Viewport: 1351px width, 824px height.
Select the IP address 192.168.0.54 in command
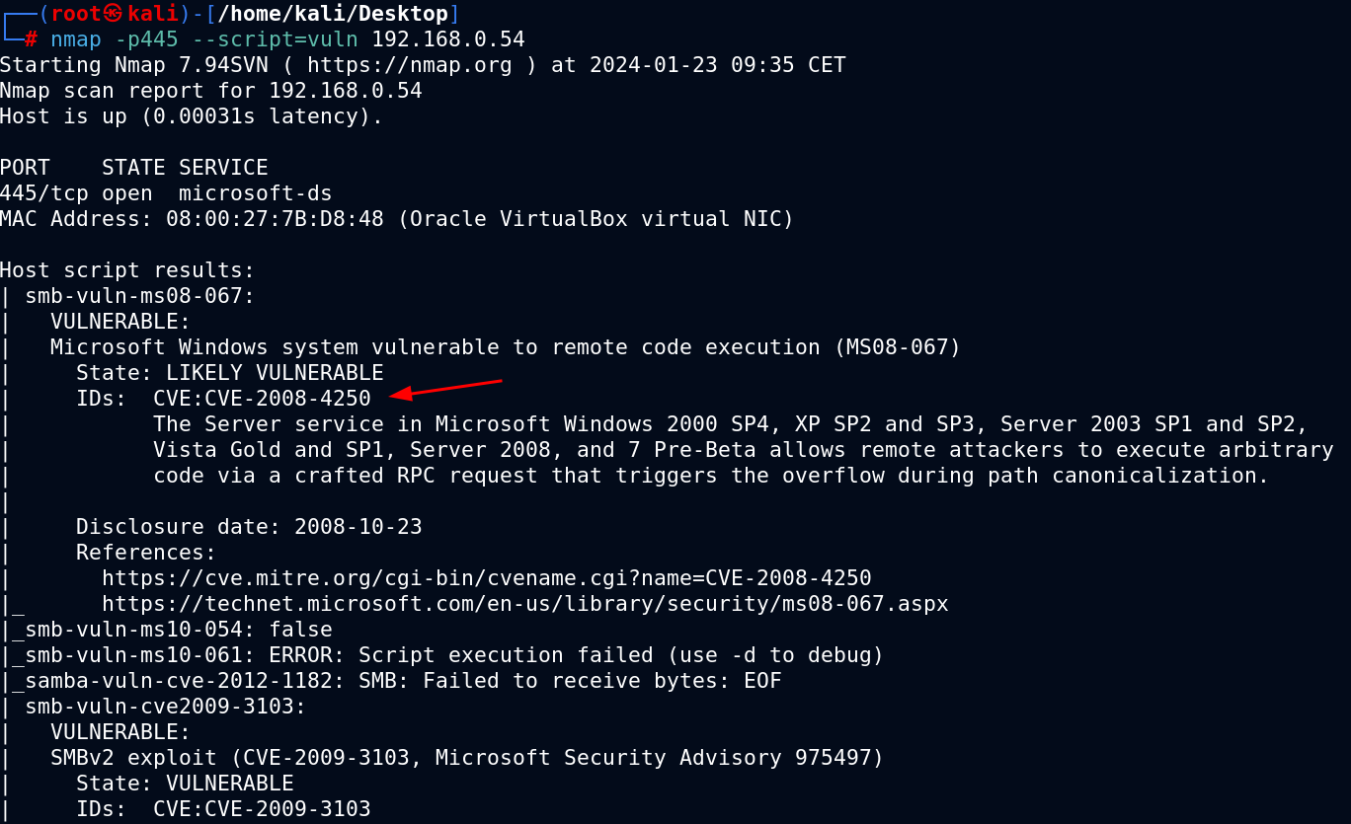448,39
